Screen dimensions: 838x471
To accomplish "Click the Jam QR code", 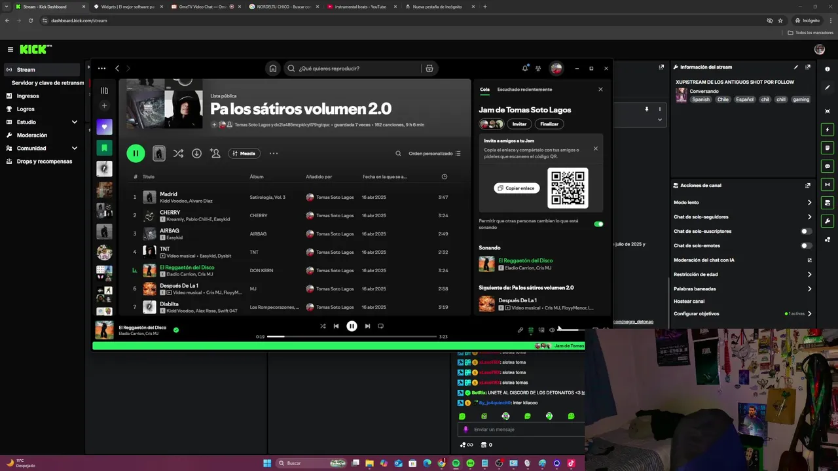I will [568, 188].
